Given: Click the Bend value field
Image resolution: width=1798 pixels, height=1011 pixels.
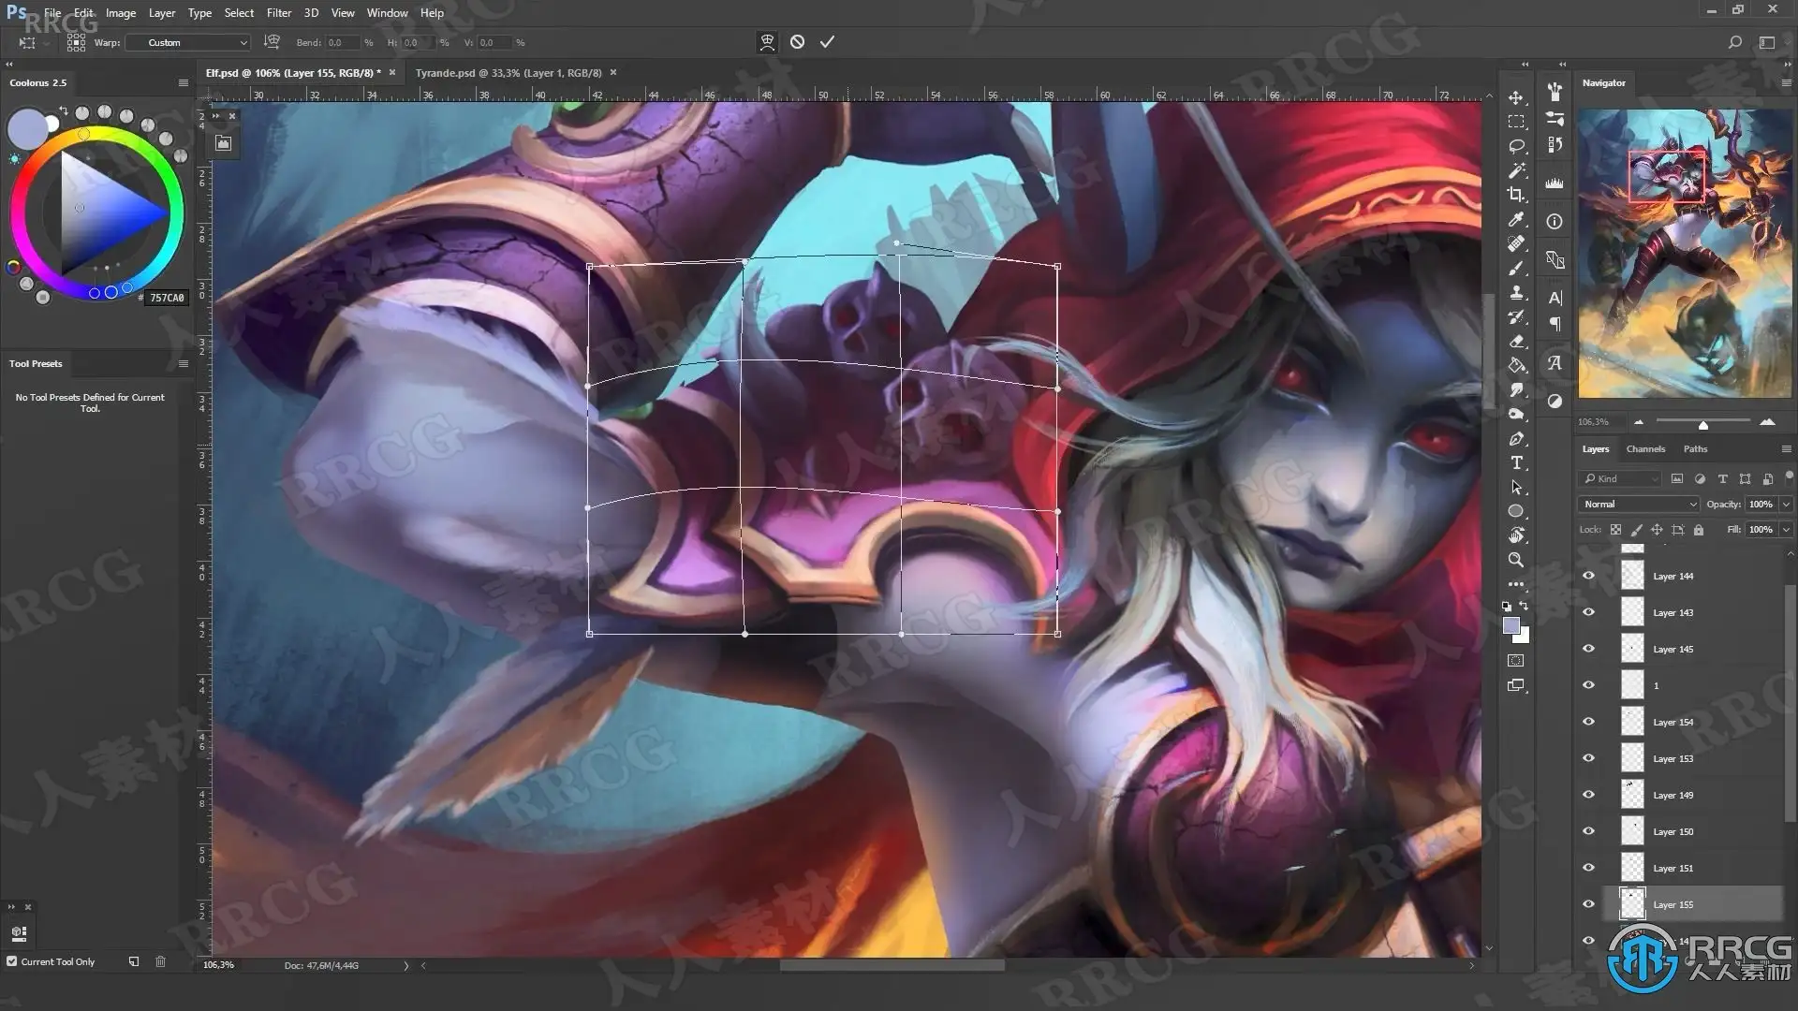Looking at the screenshot, I should click(x=341, y=42).
